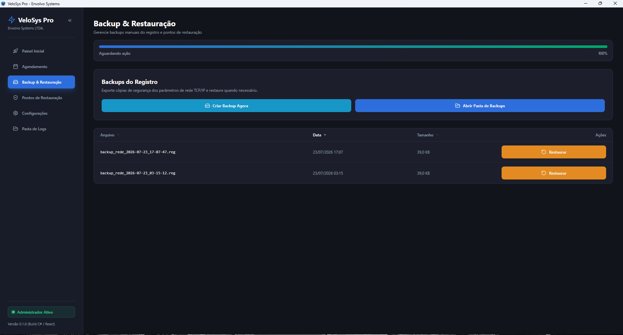
Task: Click the drive icon on Criar Backup Agora
Action: pos(207,106)
